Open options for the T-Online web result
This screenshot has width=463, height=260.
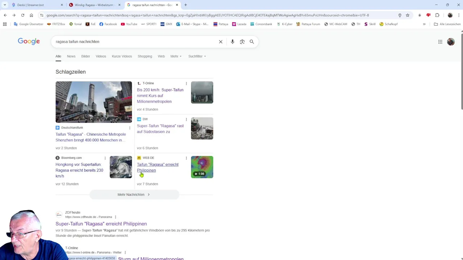pyautogui.click(x=125, y=252)
